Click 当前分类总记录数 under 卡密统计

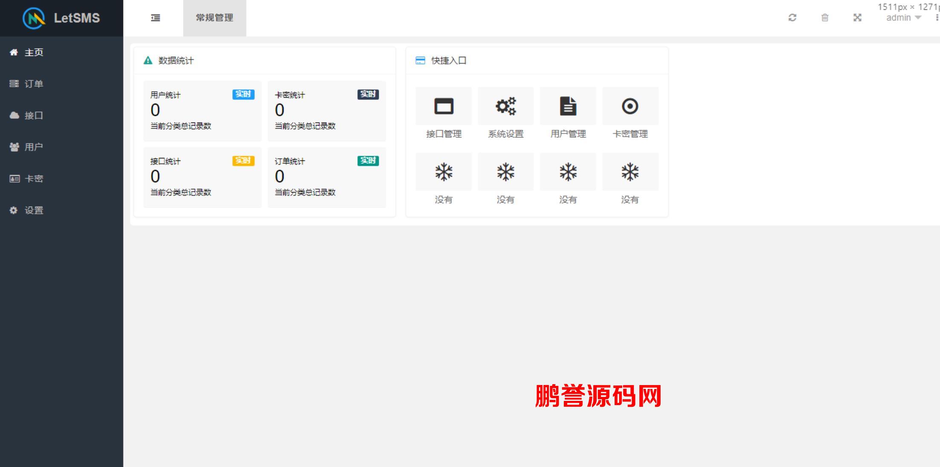coord(305,126)
